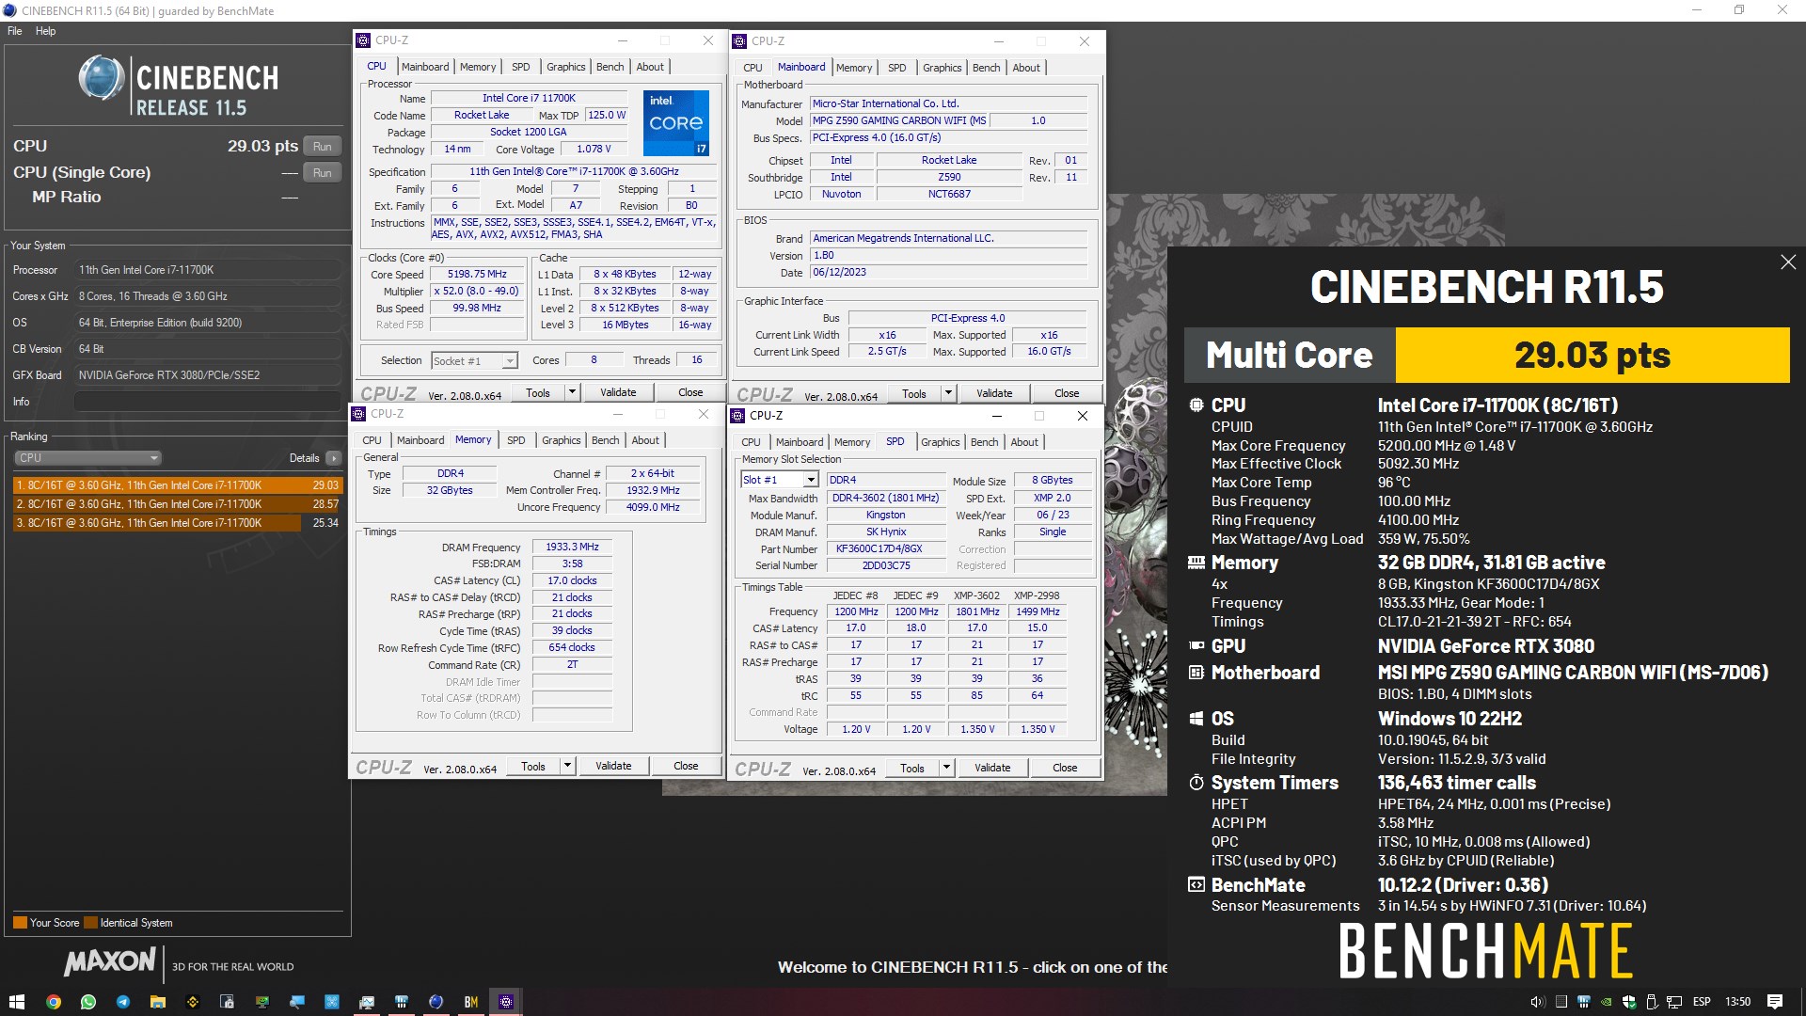Click the CPU-Z title icon of the Mainboard window
The height and width of the screenshot is (1016, 1806).
(x=740, y=41)
